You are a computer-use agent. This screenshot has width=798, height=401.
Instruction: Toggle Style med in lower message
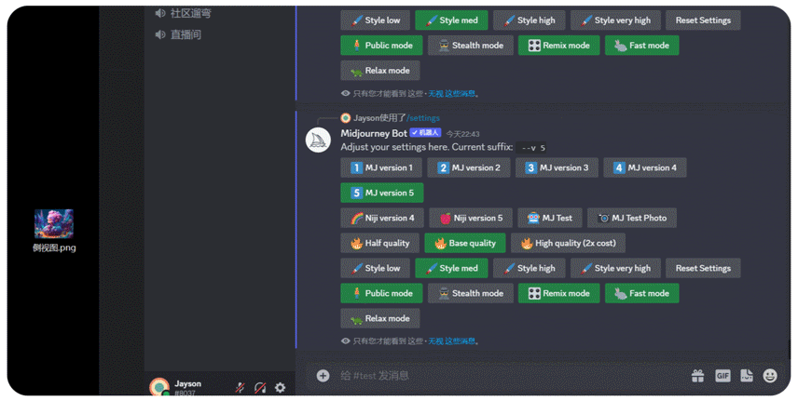451,268
